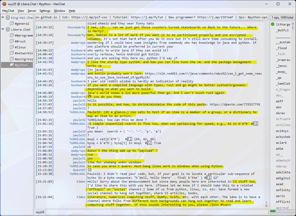Collapse the Xing-Hai-Zhai server tree
Image resolution: width=296 pixels, height=216 pixels.
tap(3, 18)
